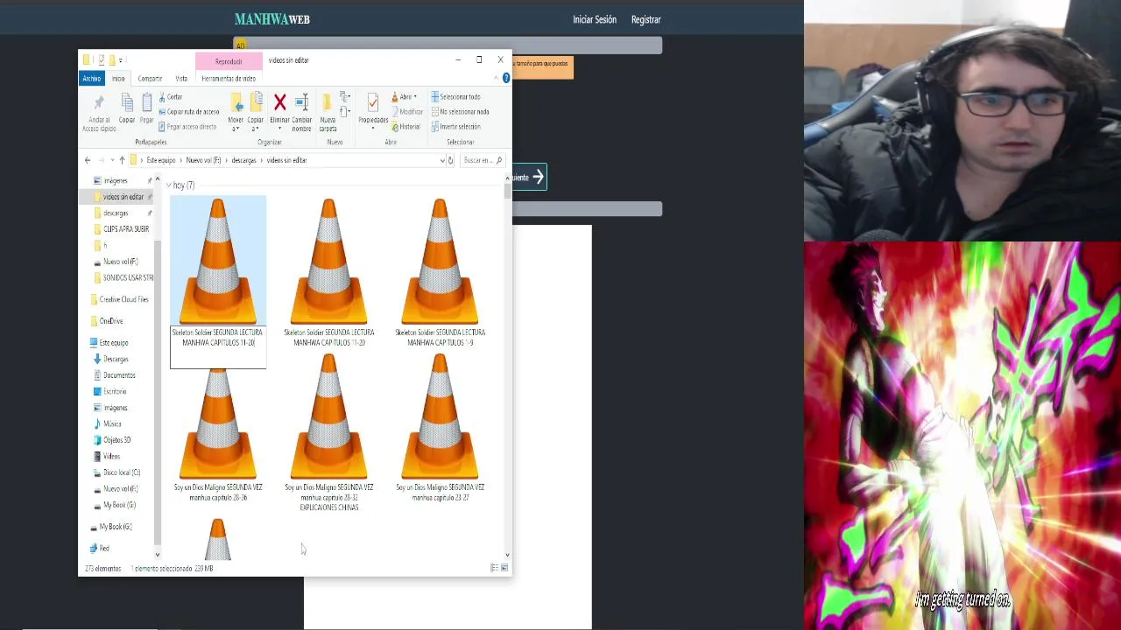Open the Fácil acceso dropdown icon
Viewport: 1121px width, 630px height.
(x=345, y=112)
